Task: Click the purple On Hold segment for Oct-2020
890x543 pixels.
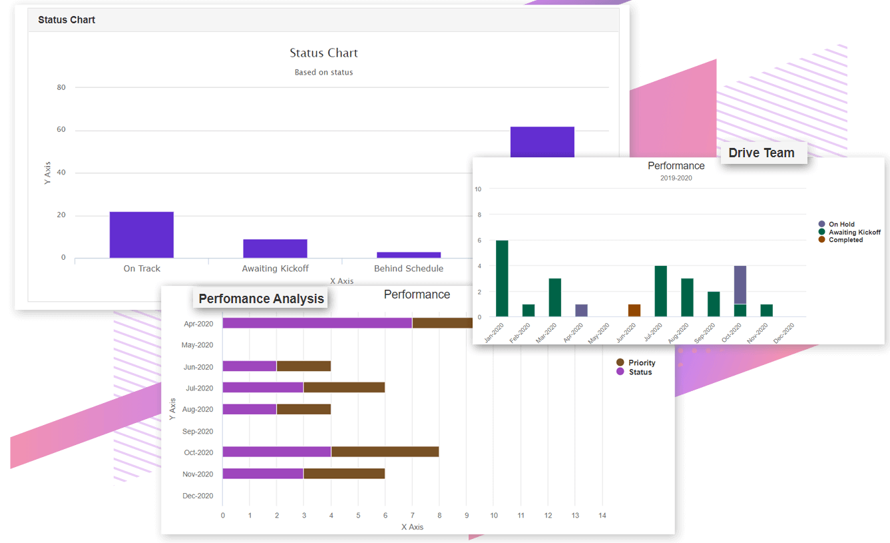Action: 740,284
